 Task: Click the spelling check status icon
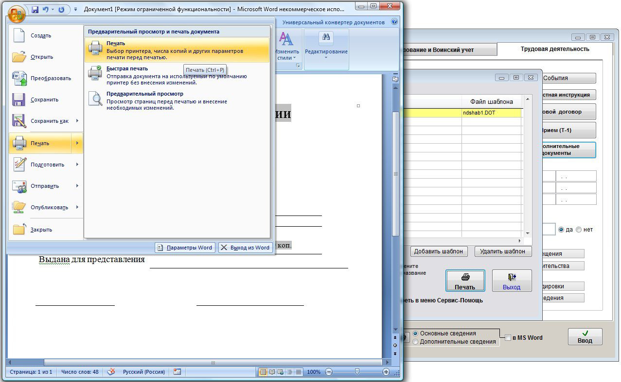tap(111, 372)
